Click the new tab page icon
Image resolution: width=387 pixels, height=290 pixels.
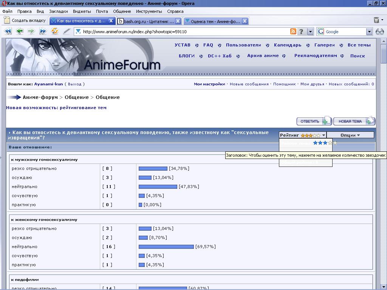pyautogui.click(x=7, y=20)
